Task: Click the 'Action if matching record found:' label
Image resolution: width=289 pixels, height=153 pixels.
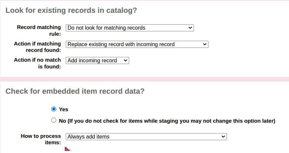Action: (x=37, y=47)
